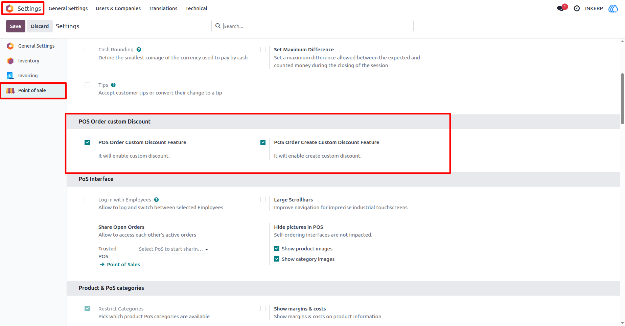Open the messages chat bubble icon
This screenshot has height=326, width=625.
560,8
